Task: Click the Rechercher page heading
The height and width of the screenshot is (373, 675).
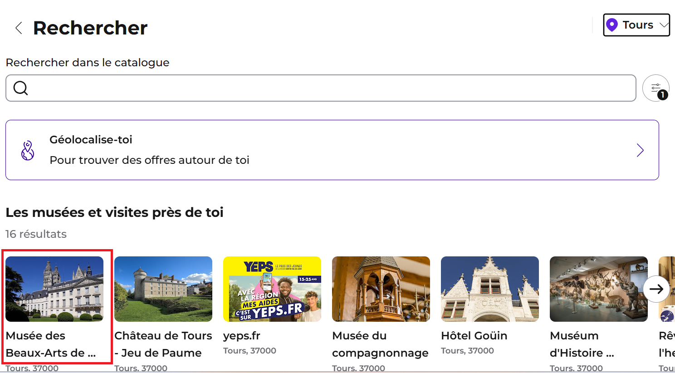Action: click(90, 28)
